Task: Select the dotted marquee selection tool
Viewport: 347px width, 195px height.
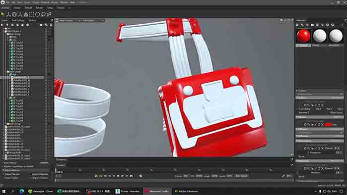Action: tap(32, 14)
